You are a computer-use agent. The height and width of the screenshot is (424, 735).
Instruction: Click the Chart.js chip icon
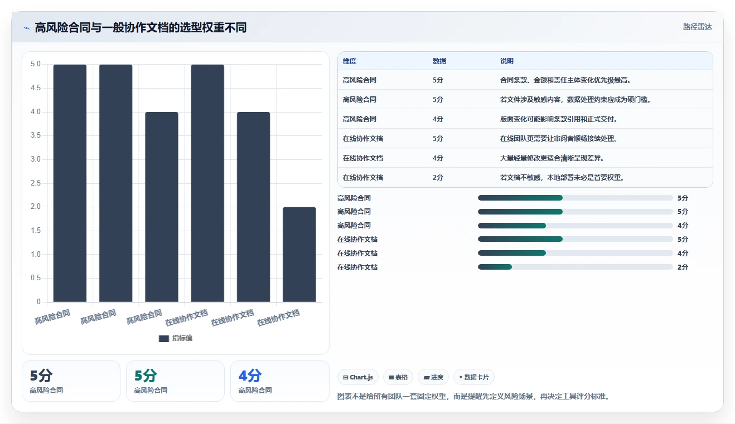[x=346, y=377]
